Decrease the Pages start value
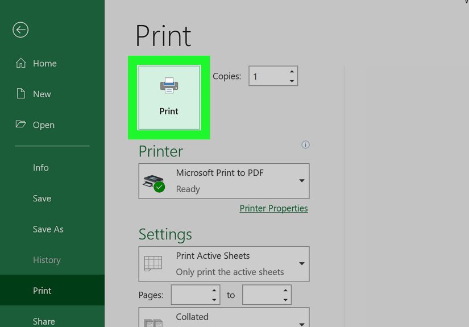The width and height of the screenshot is (469, 327). click(214, 300)
